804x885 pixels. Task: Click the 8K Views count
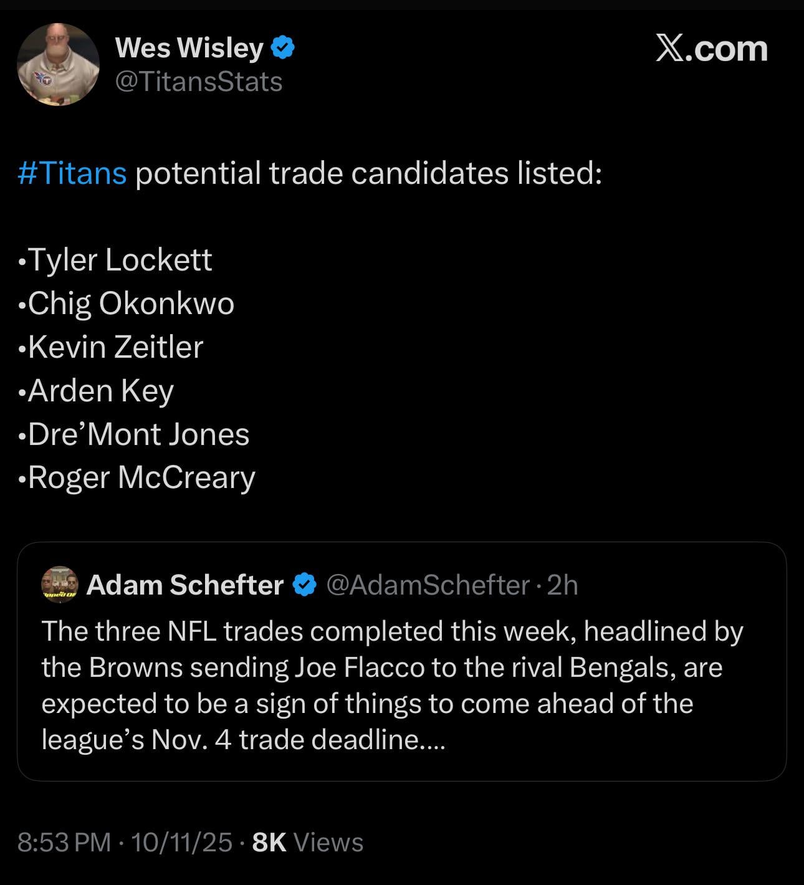[x=308, y=842]
